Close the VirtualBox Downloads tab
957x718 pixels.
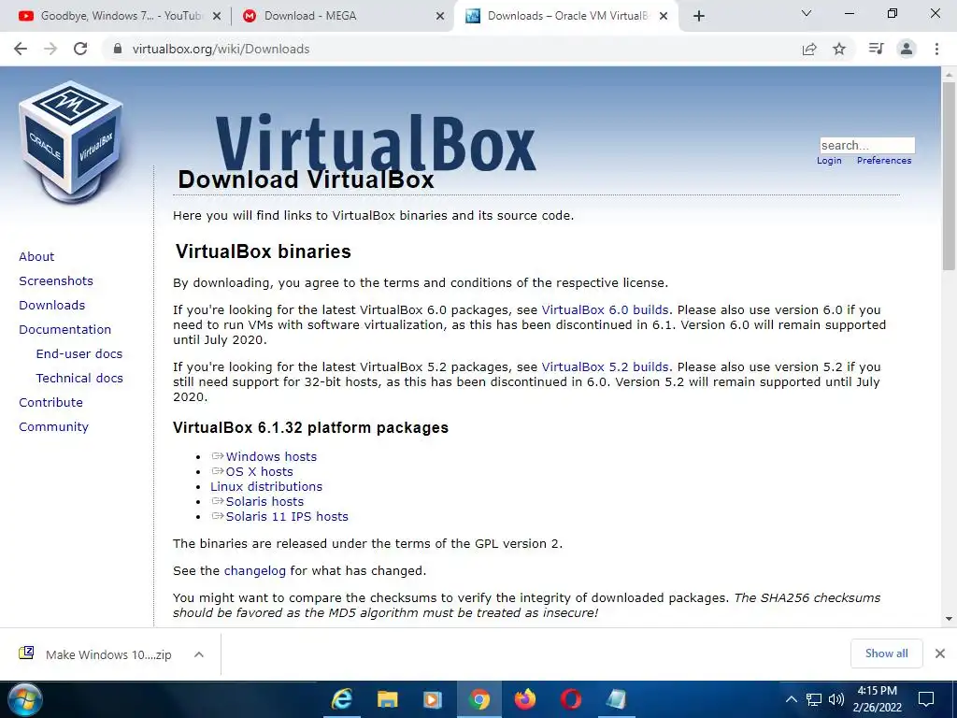(664, 17)
